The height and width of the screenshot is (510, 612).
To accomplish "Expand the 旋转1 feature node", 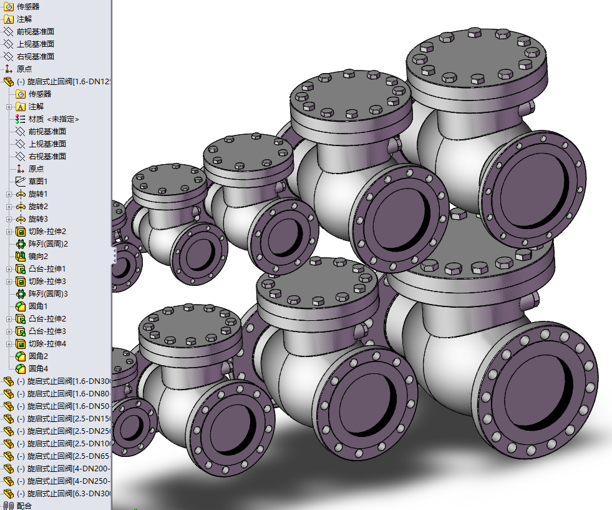I will 9,194.
